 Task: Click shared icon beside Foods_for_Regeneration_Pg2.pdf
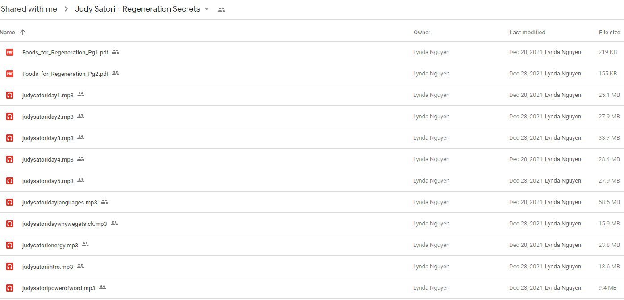[116, 73]
